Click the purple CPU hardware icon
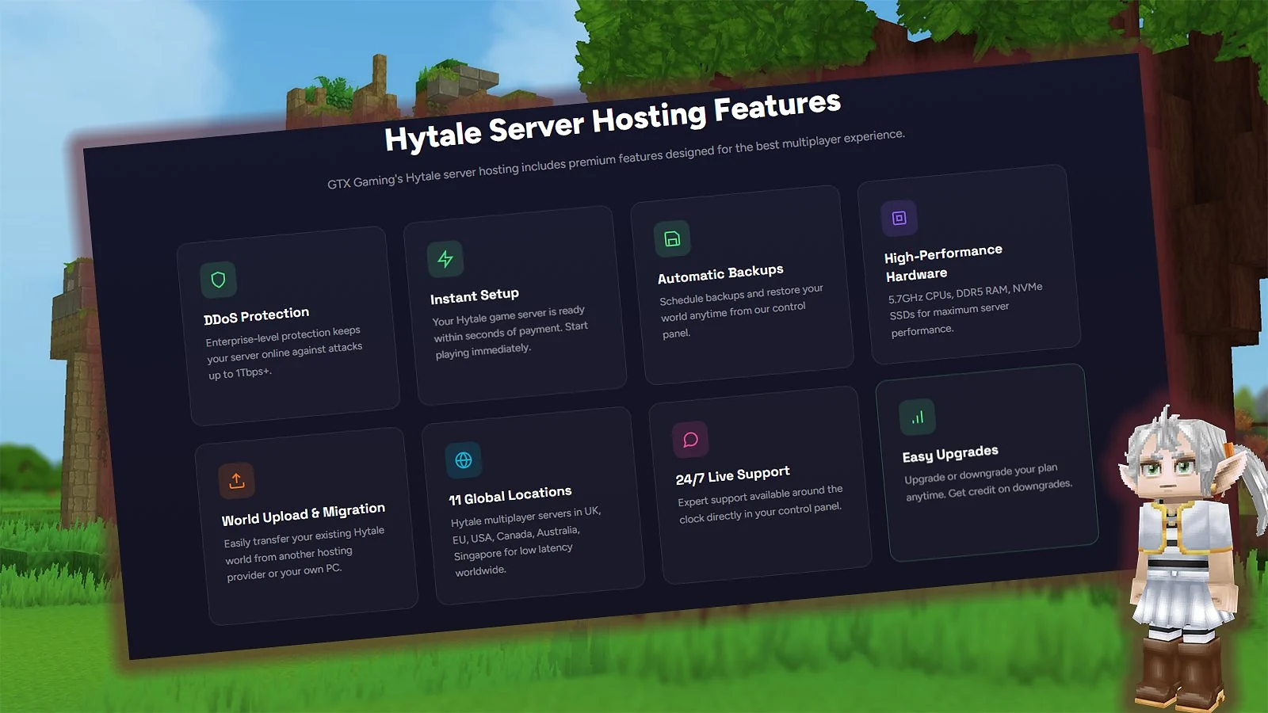The height and width of the screenshot is (713, 1268). click(x=899, y=218)
